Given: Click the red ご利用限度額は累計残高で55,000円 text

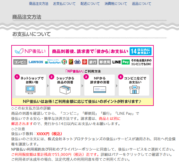Looking at the screenshot, I should coord(55,155).
